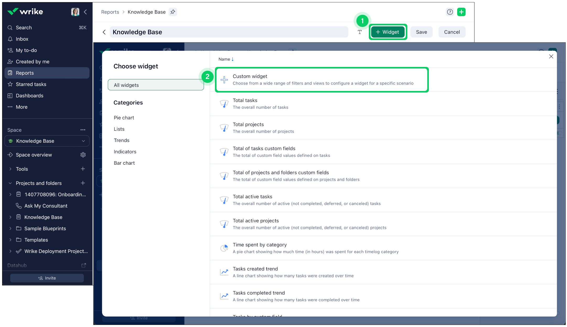Click inside the Knowledge Base title field
Viewport: 567px width, 327px height.
click(228, 32)
